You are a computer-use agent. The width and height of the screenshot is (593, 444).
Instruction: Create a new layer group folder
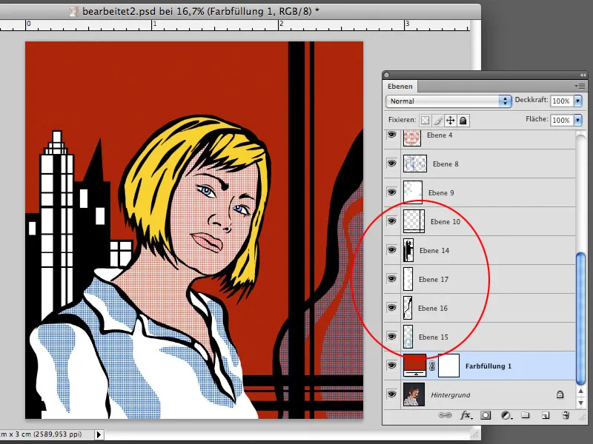526,415
